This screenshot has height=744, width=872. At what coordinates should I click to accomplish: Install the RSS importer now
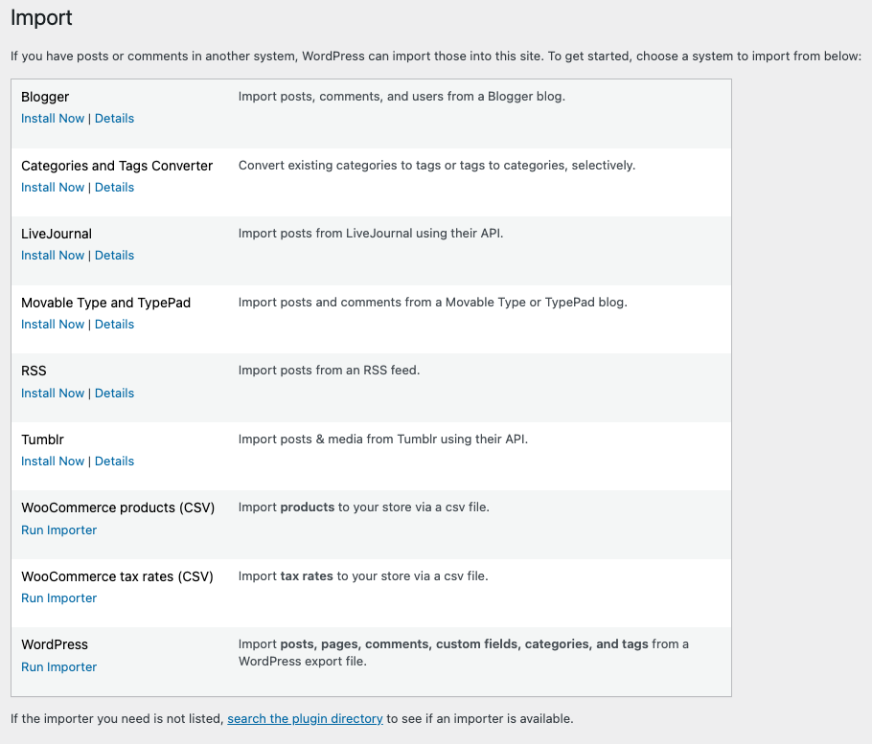coord(53,393)
